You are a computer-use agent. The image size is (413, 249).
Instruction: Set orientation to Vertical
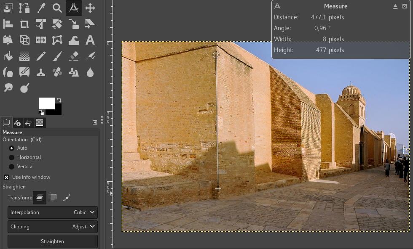(x=12, y=166)
